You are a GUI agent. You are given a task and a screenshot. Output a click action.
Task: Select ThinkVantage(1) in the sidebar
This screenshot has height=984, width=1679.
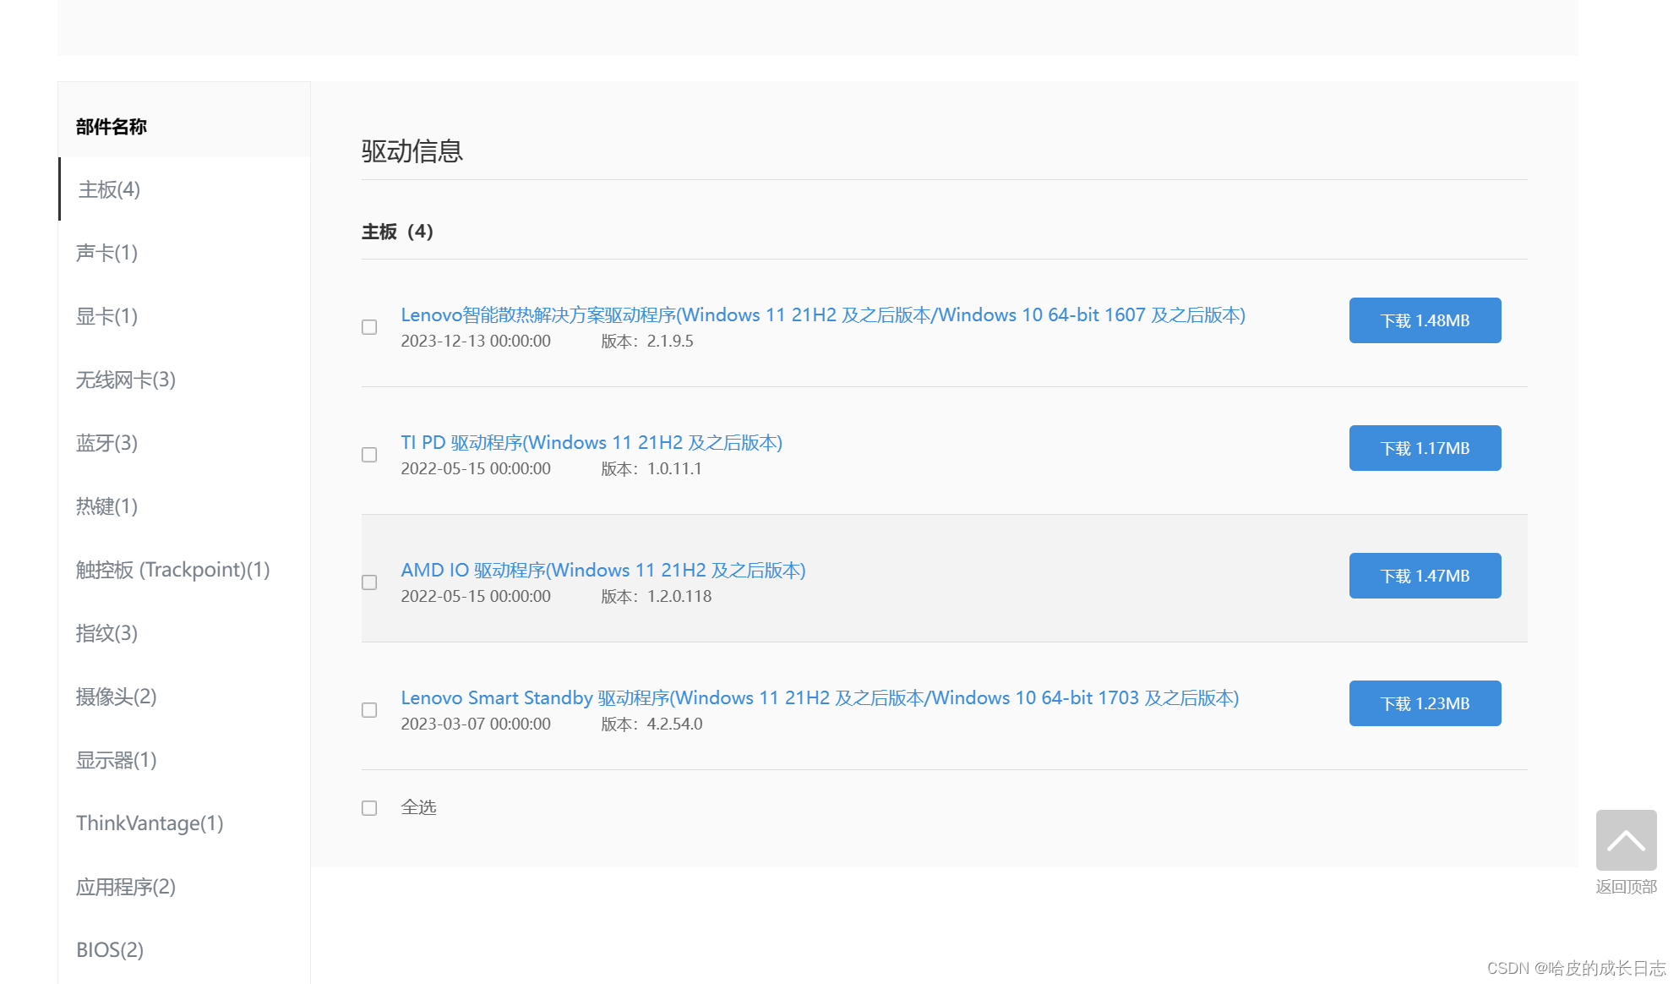click(x=150, y=823)
